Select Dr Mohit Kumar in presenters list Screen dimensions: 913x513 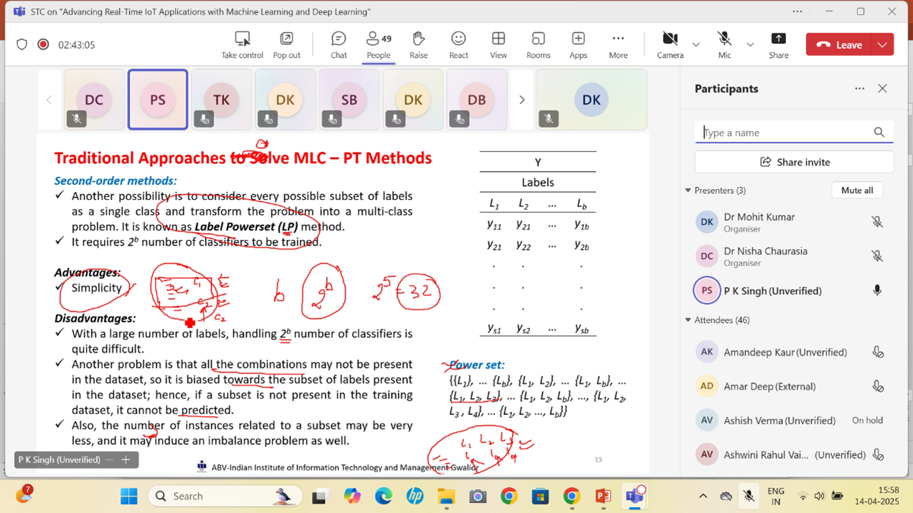[794, 222]
